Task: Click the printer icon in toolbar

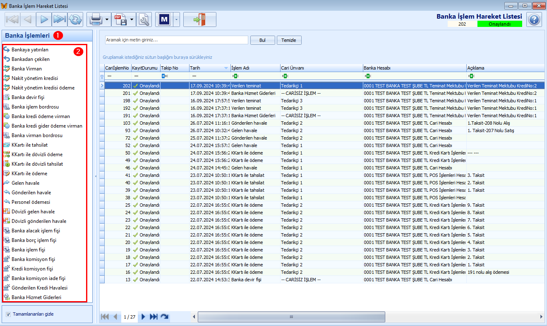Action: pos(96,19)
